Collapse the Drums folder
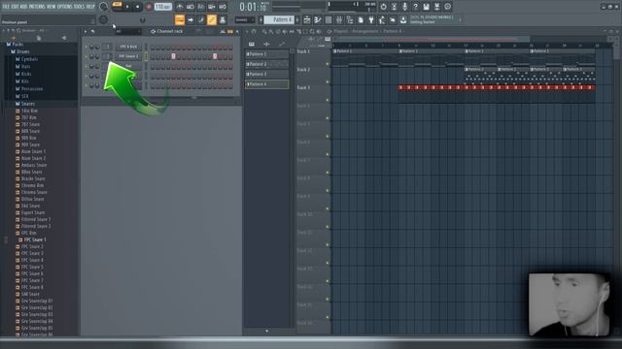Viewport: 622px width, 349px height. tap(19, 51)
